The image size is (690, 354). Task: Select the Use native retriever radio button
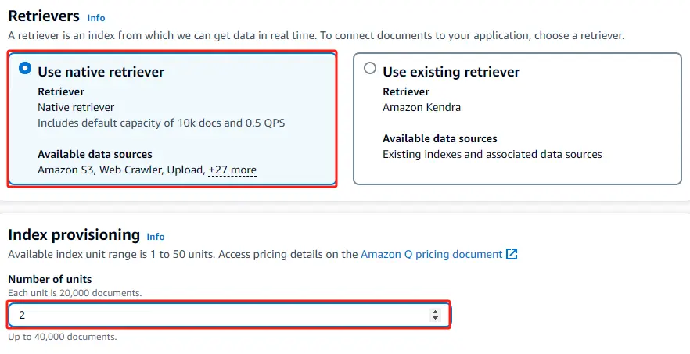coord(25,69)
